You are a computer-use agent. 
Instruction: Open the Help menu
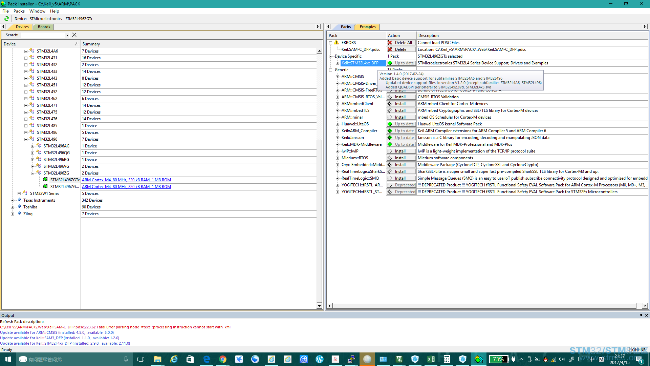55,11
